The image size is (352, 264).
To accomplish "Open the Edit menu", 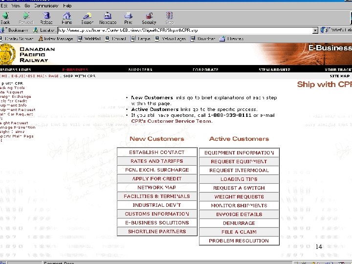I will (x=4, y=5).
